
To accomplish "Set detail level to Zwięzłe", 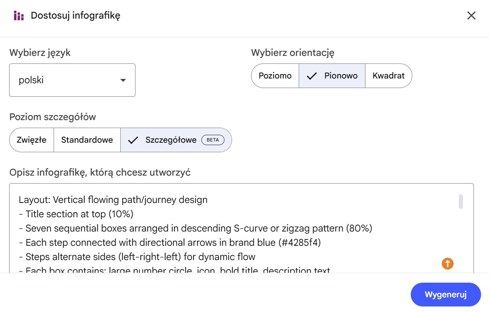I will click(31, 140).
